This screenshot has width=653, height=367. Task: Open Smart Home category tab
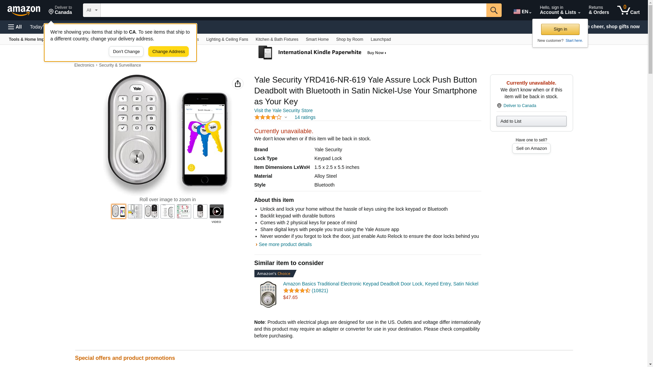317,39
